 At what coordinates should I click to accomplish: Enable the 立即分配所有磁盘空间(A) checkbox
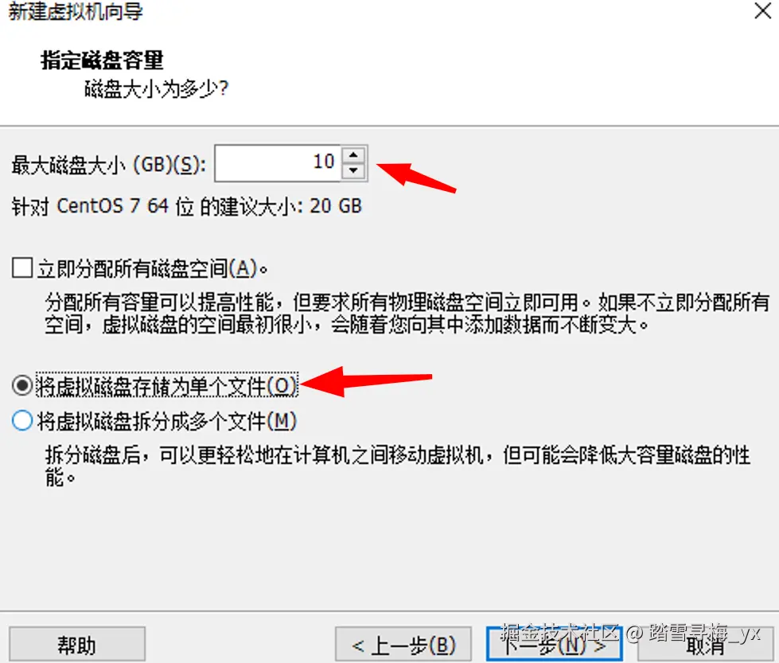[x=22, y=268]
